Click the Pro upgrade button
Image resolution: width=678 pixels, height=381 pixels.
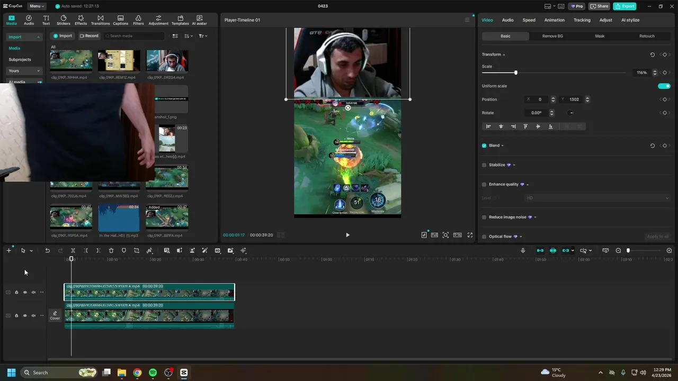click(576, 6)
